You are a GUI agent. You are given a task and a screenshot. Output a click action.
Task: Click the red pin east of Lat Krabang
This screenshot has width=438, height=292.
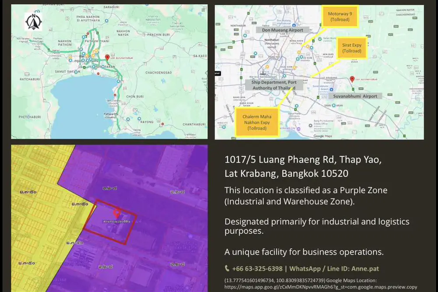[352, 79]
